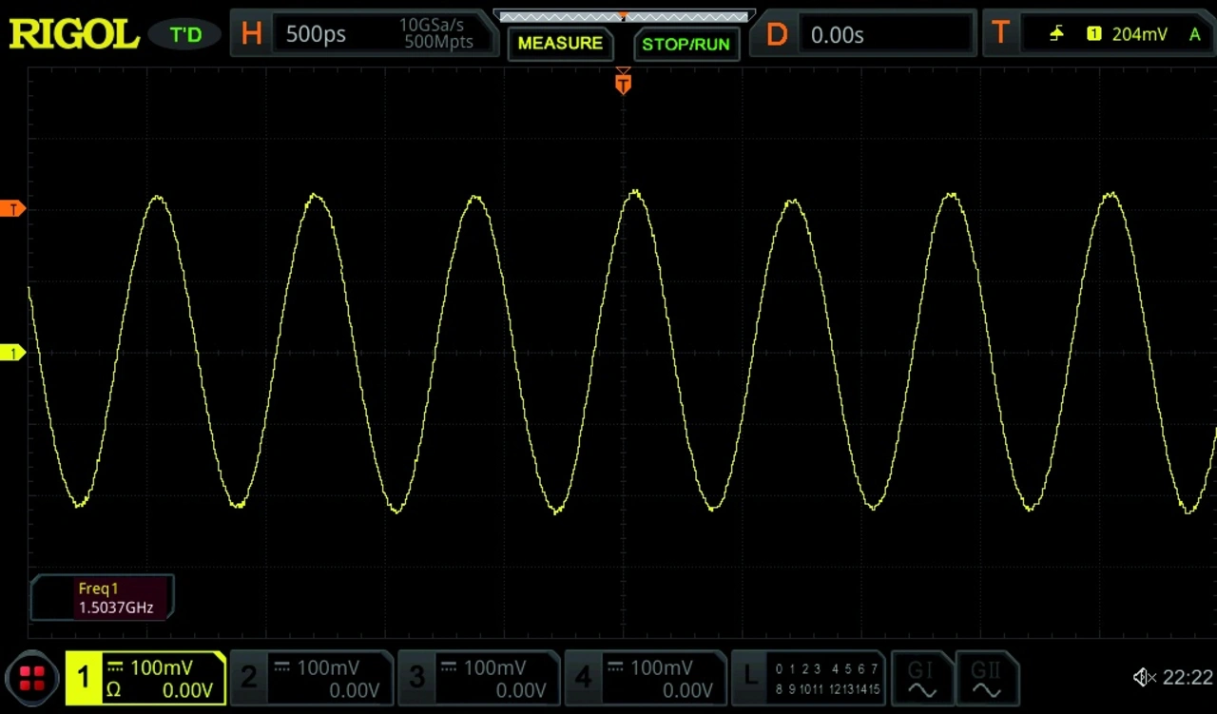Click the T'D trigger status indicator
Screen dimensions: 1217x714
[185, 35]
